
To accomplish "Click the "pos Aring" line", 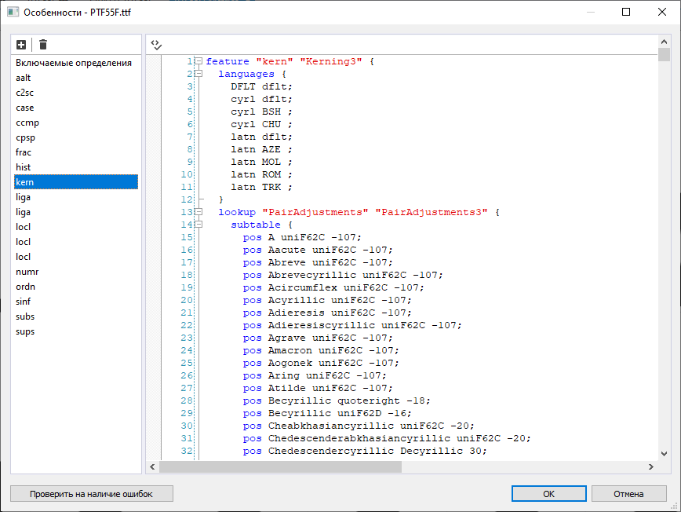I will (315, 375).
